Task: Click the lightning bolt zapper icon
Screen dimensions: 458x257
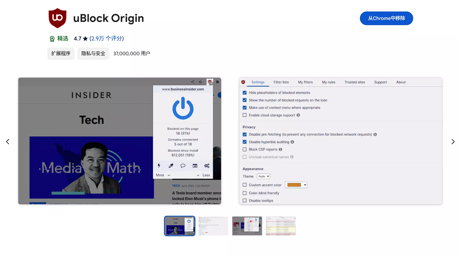Action: [159, 166]
